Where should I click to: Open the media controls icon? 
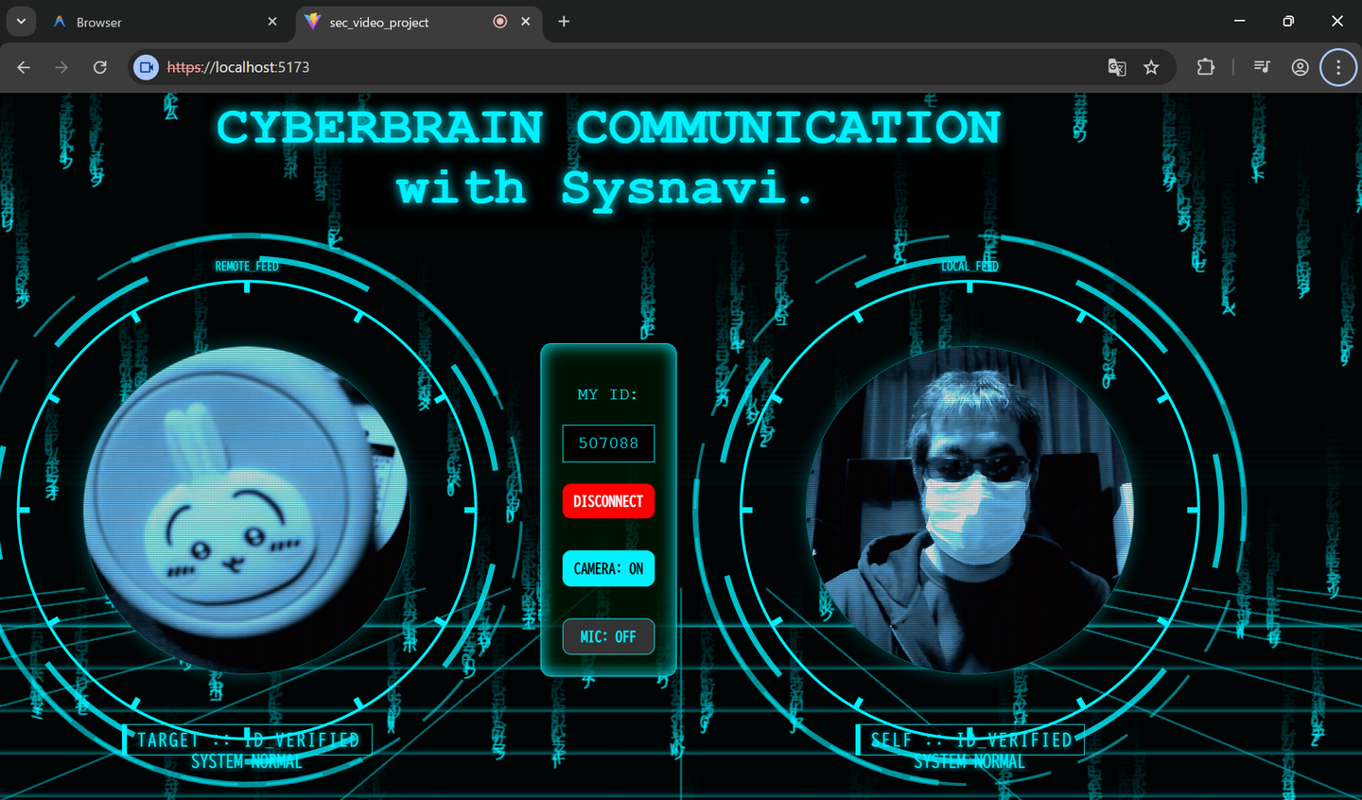[x=1262, y=67]
